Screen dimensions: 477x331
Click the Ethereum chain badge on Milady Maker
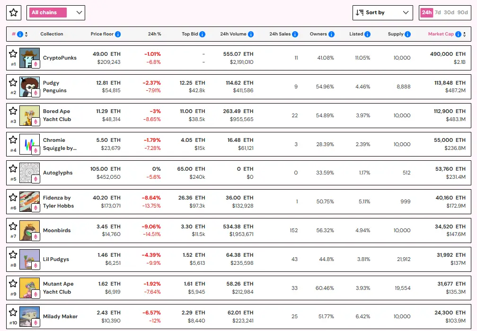point(35,323)
